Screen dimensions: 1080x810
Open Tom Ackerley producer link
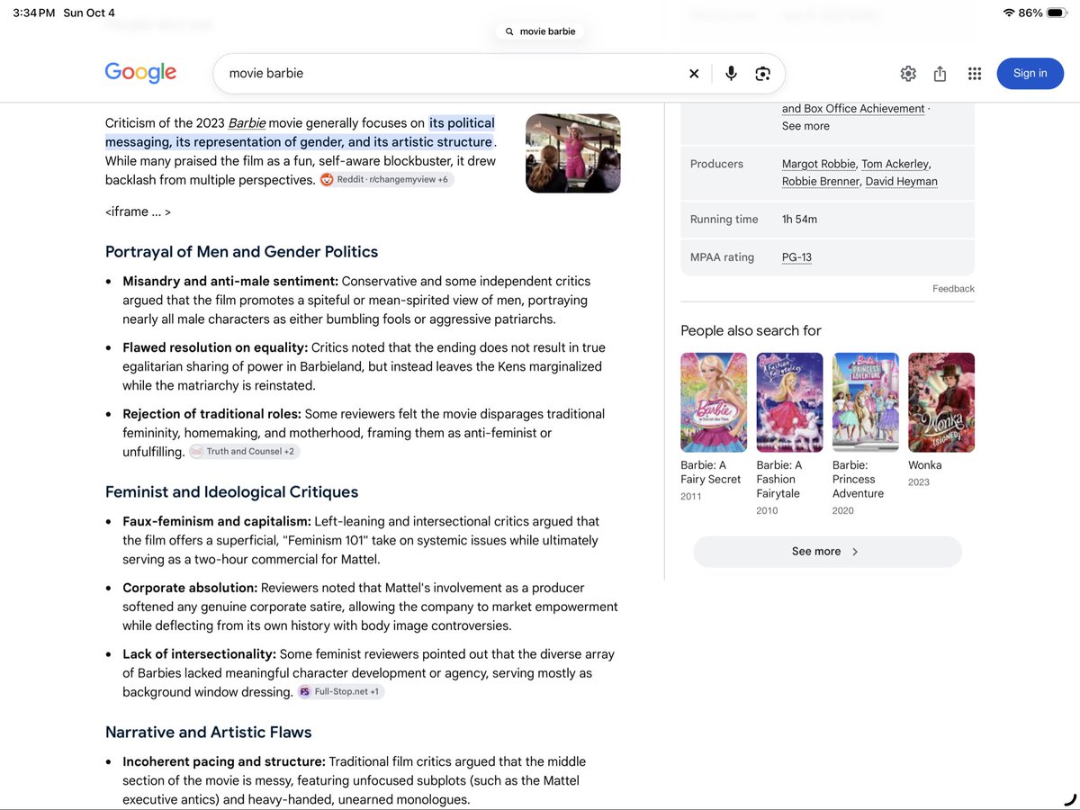click(x=895, y=164)
